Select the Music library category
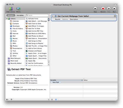 point(15,41)
